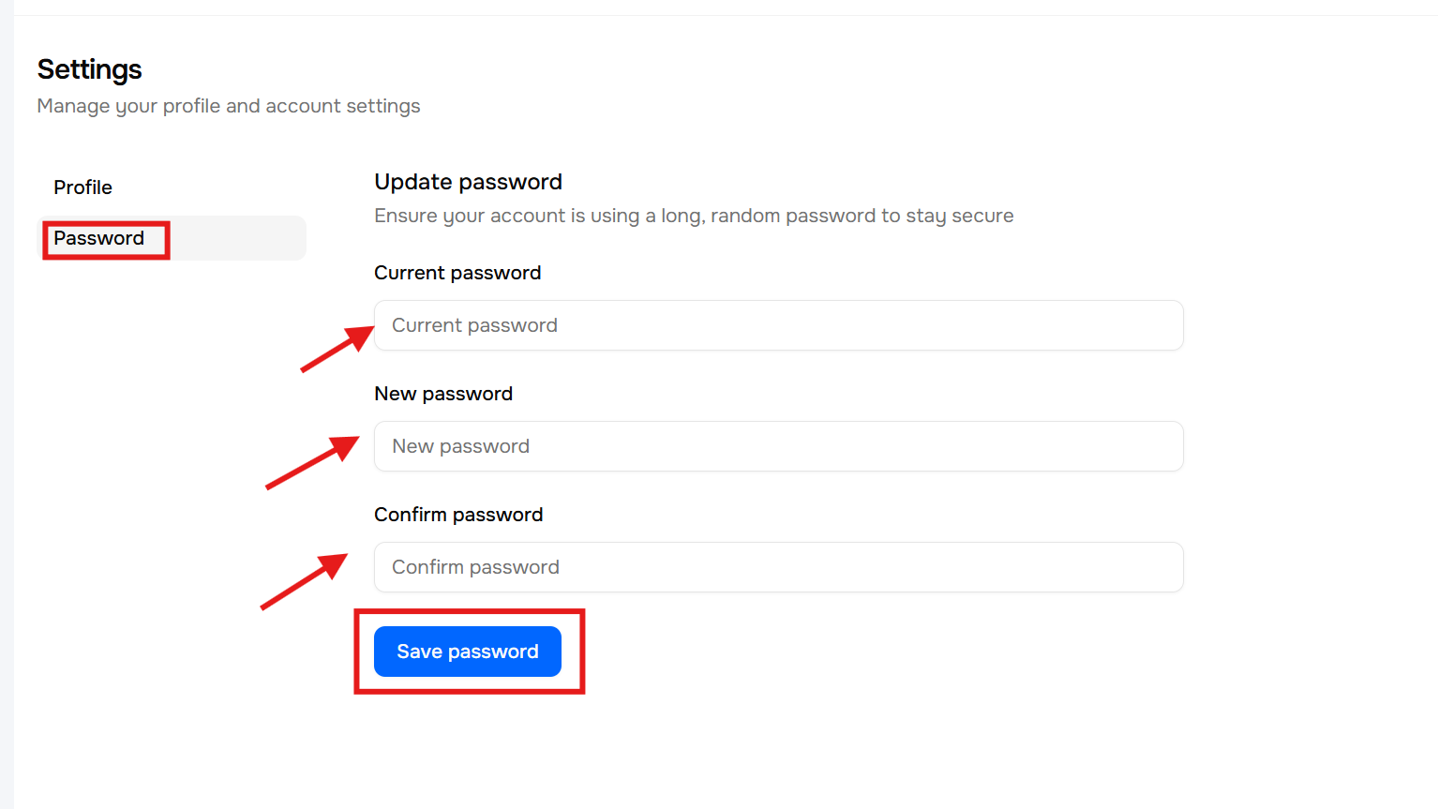Click the "Manage your profile and account settings" subtitle

(x=229, y=106)
